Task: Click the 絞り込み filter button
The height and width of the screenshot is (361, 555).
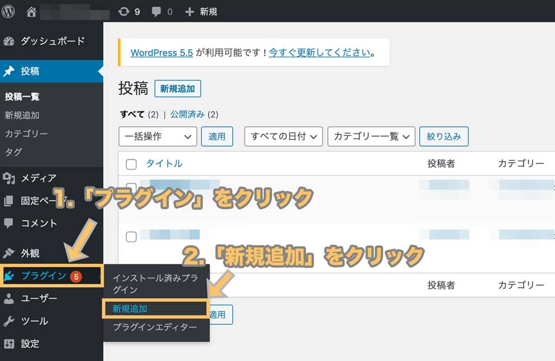Action: [444, 137]
